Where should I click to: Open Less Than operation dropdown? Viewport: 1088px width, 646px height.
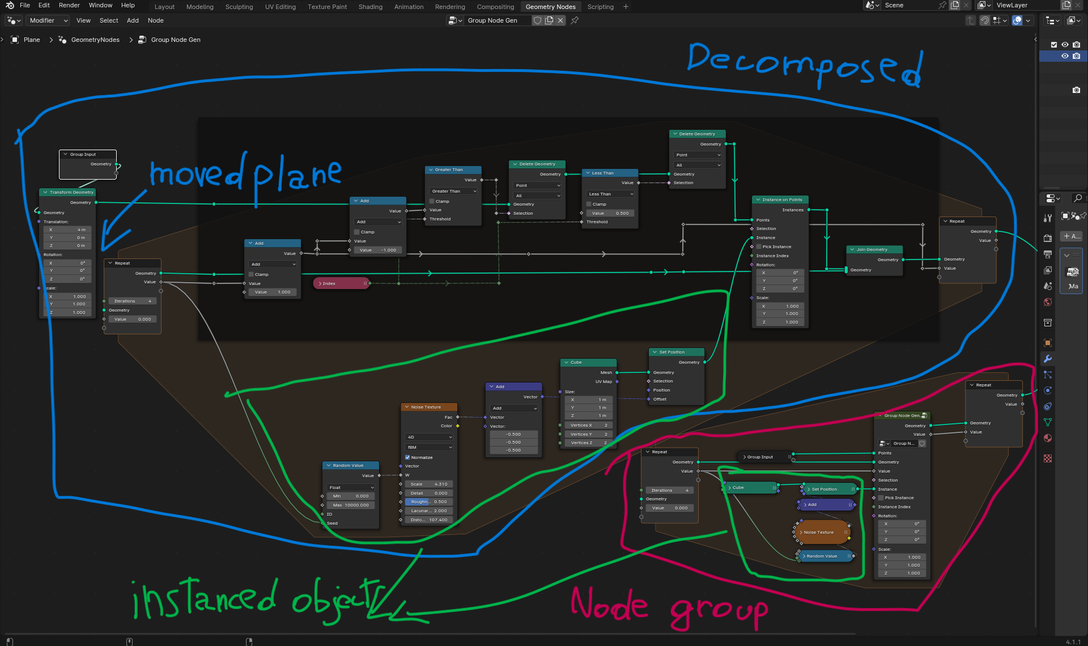pyautogui.click(x=610, y=194)
